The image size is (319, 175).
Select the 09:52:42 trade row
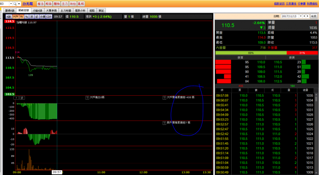[265, 134]
